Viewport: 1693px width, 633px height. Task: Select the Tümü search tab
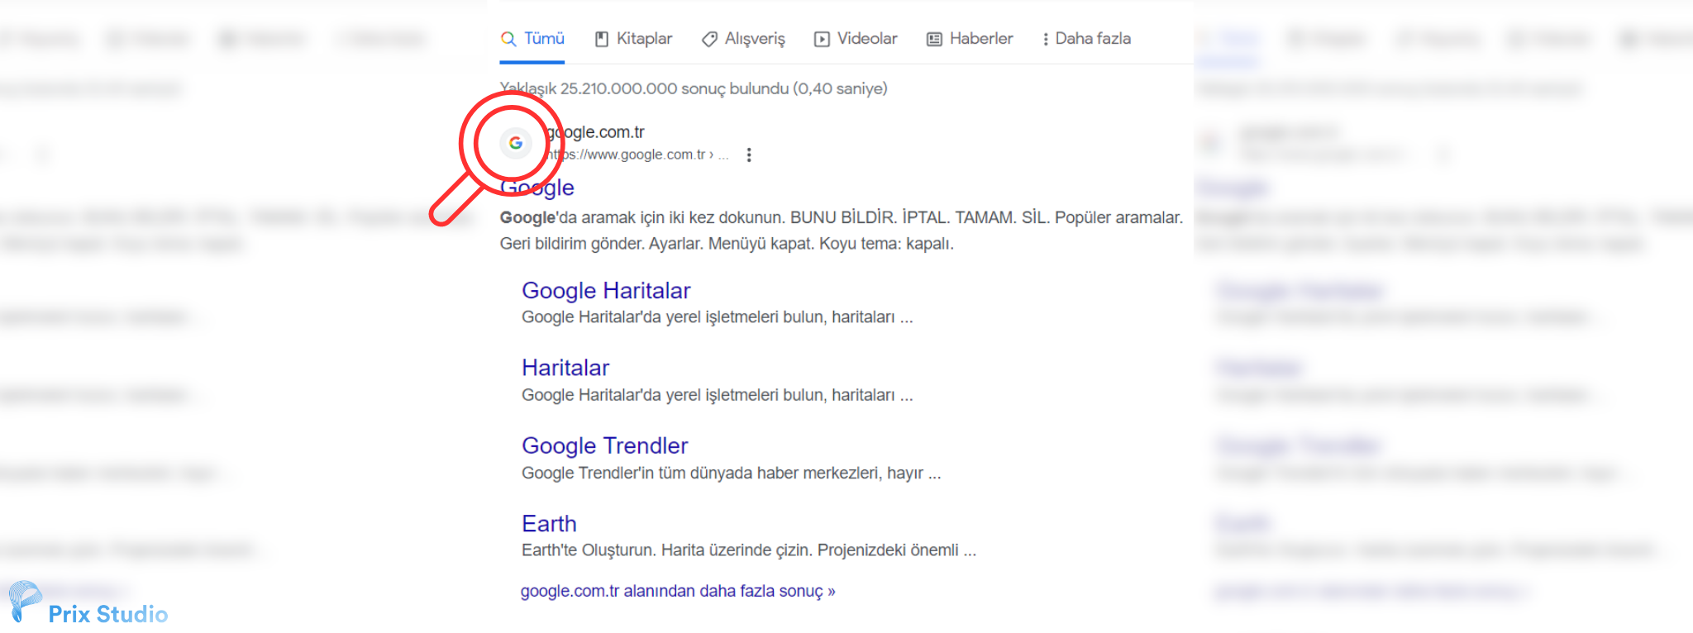tap(532, 39)
